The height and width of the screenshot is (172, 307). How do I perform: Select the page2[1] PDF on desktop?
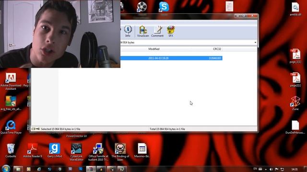pos(295,80)
